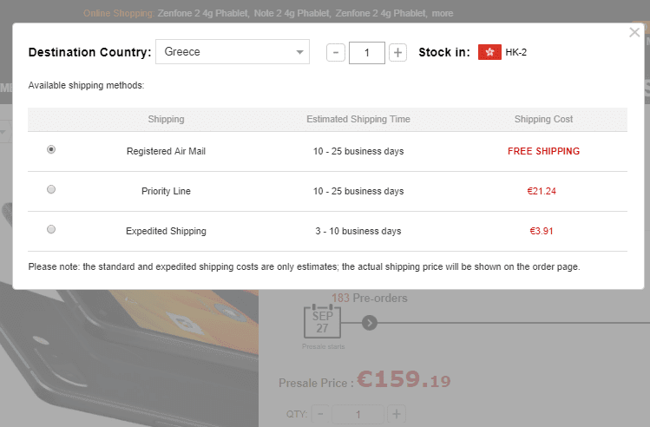Decrease quantity with the minus button in popup
This screenshot has height=427, width=650.
336,53
